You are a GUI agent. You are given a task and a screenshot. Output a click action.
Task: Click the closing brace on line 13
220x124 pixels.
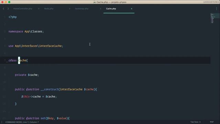(15, 104)
